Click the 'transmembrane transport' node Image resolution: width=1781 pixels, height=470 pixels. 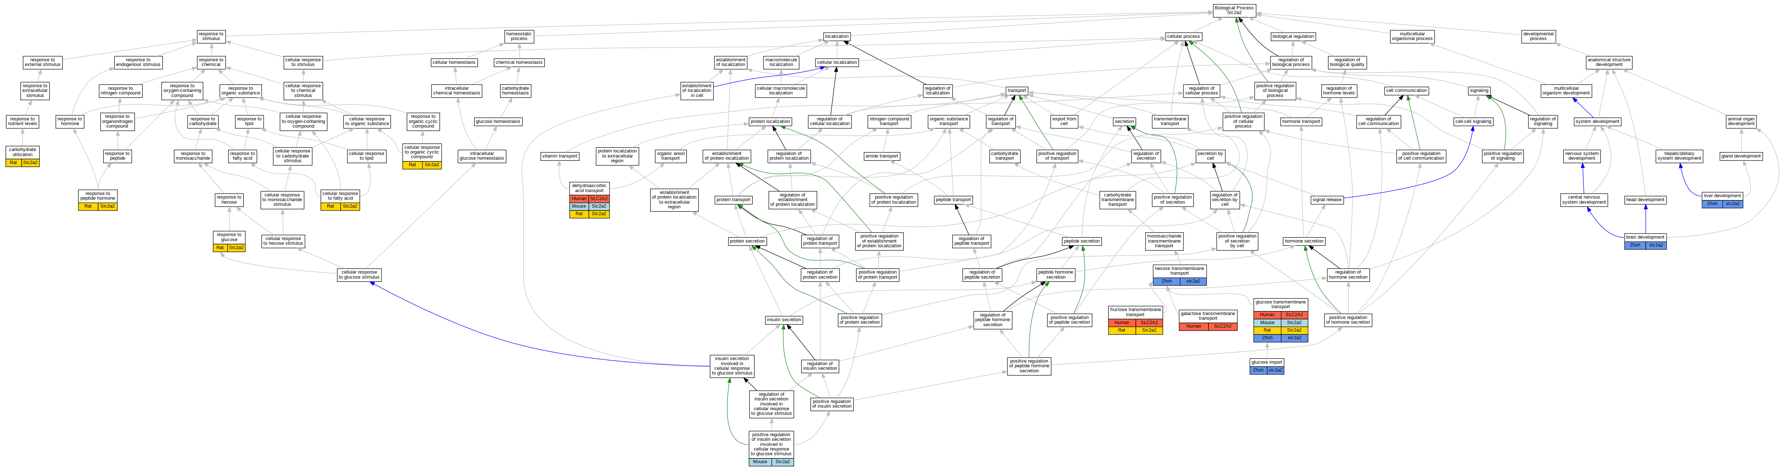pyautogui.click(x=1170, y=121)
